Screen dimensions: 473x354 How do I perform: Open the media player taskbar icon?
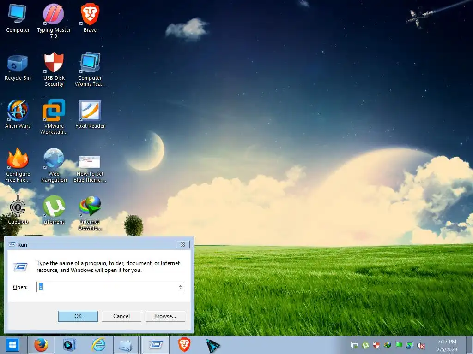[x=70, y=345]
